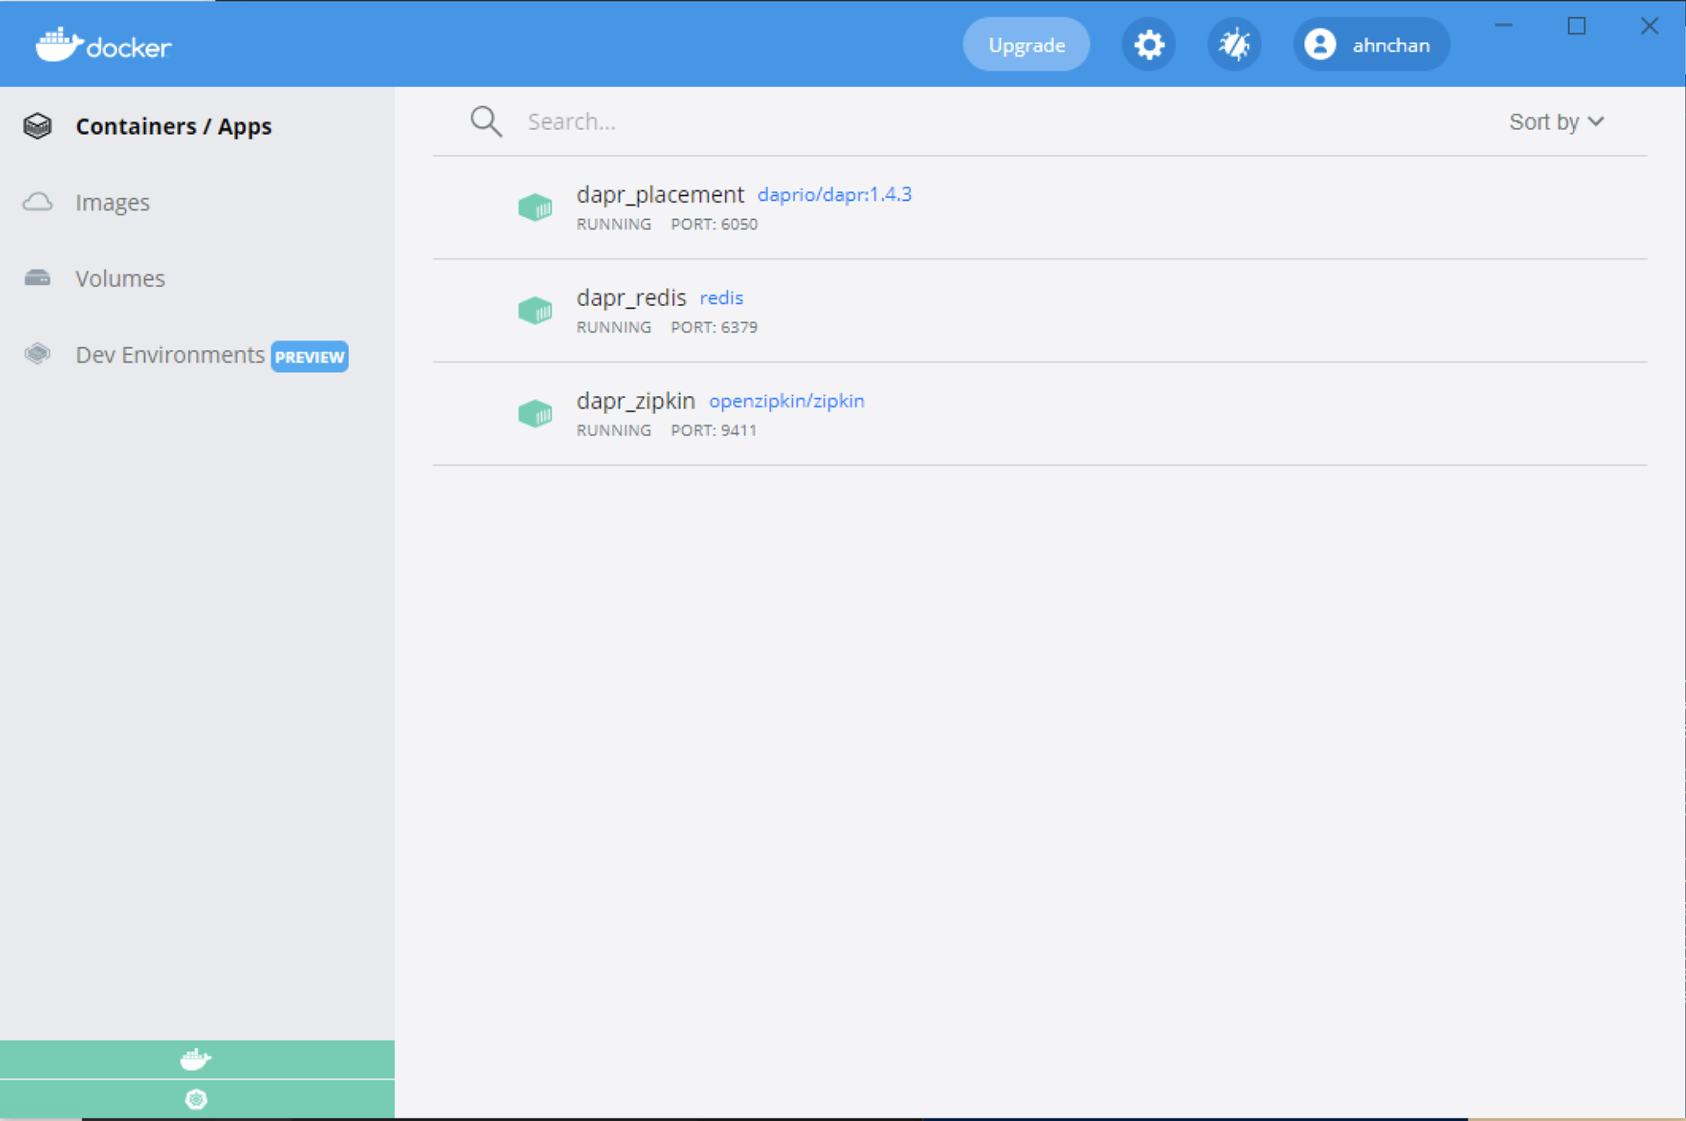Click the search magnifier icon
This screenshot has width=1686, height=1121.
pyautogui.click(x=485, y=121)
